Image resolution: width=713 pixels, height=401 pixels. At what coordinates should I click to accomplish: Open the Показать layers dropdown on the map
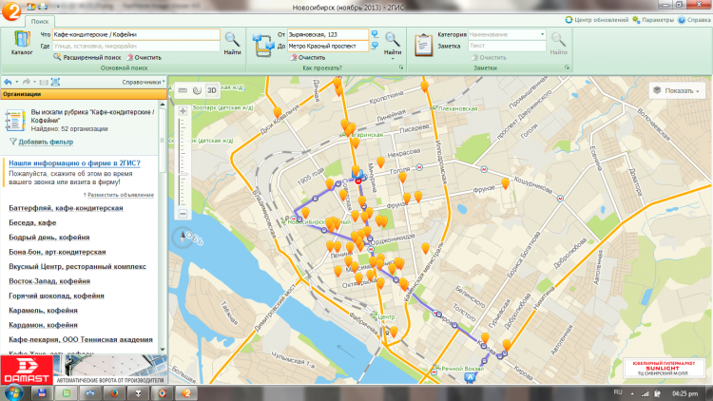[677, 90]
